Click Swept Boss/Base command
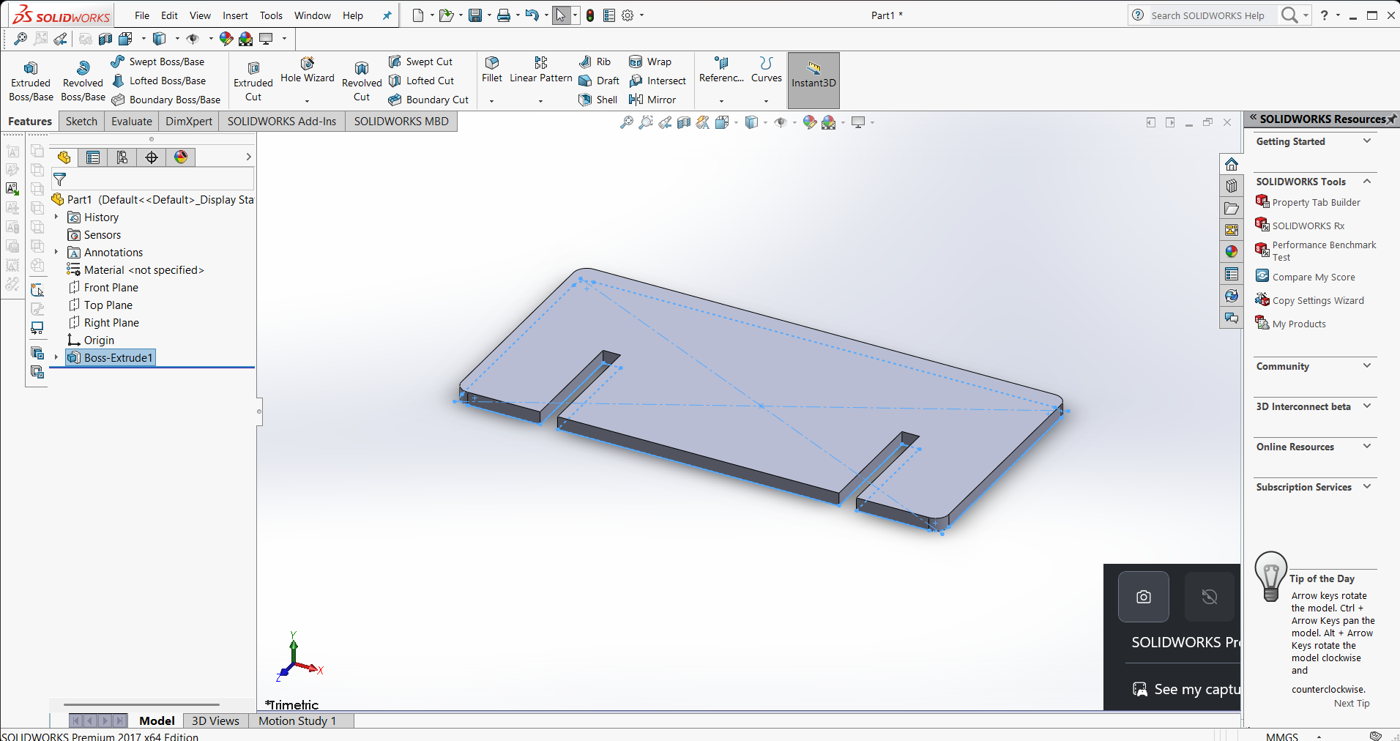This screenshot has height=741, width=1400. pos(158,62)
